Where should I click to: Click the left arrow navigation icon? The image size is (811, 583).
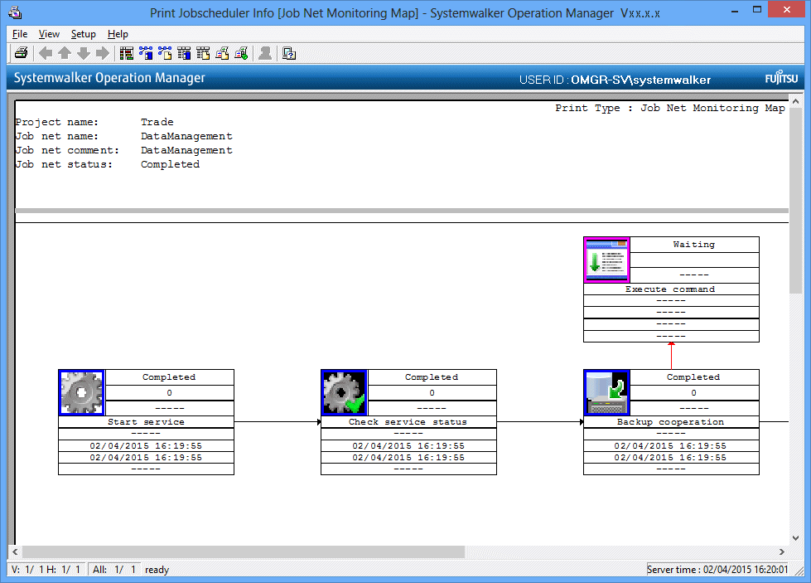click(46, 54)
